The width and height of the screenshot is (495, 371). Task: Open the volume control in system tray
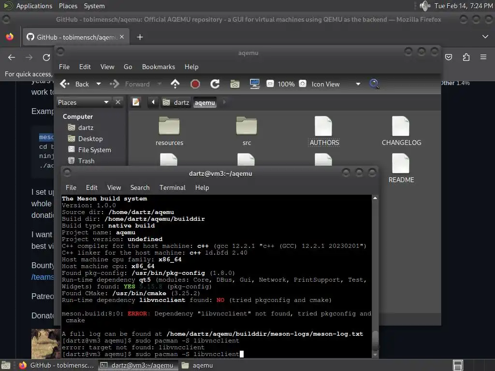425,6
